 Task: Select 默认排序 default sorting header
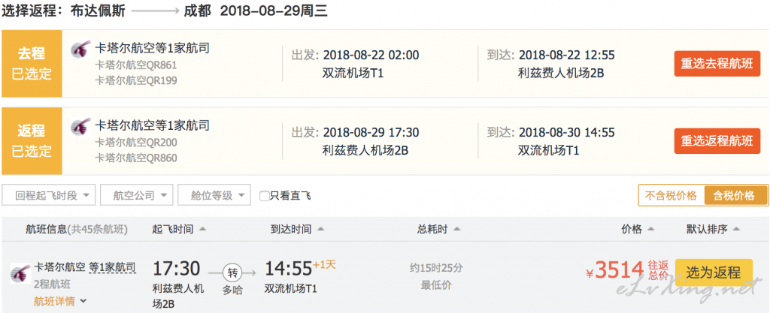pos(713,229)
